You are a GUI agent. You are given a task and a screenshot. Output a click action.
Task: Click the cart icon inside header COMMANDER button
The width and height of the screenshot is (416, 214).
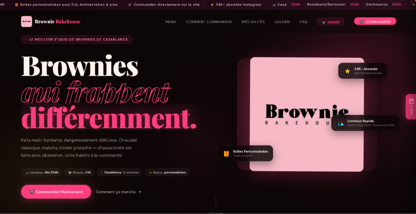coord(362,22)
